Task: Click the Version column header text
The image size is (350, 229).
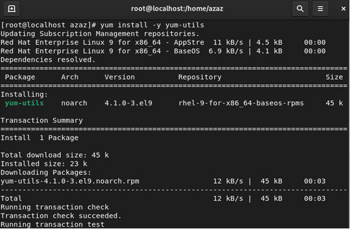Action: coord(120,77)
